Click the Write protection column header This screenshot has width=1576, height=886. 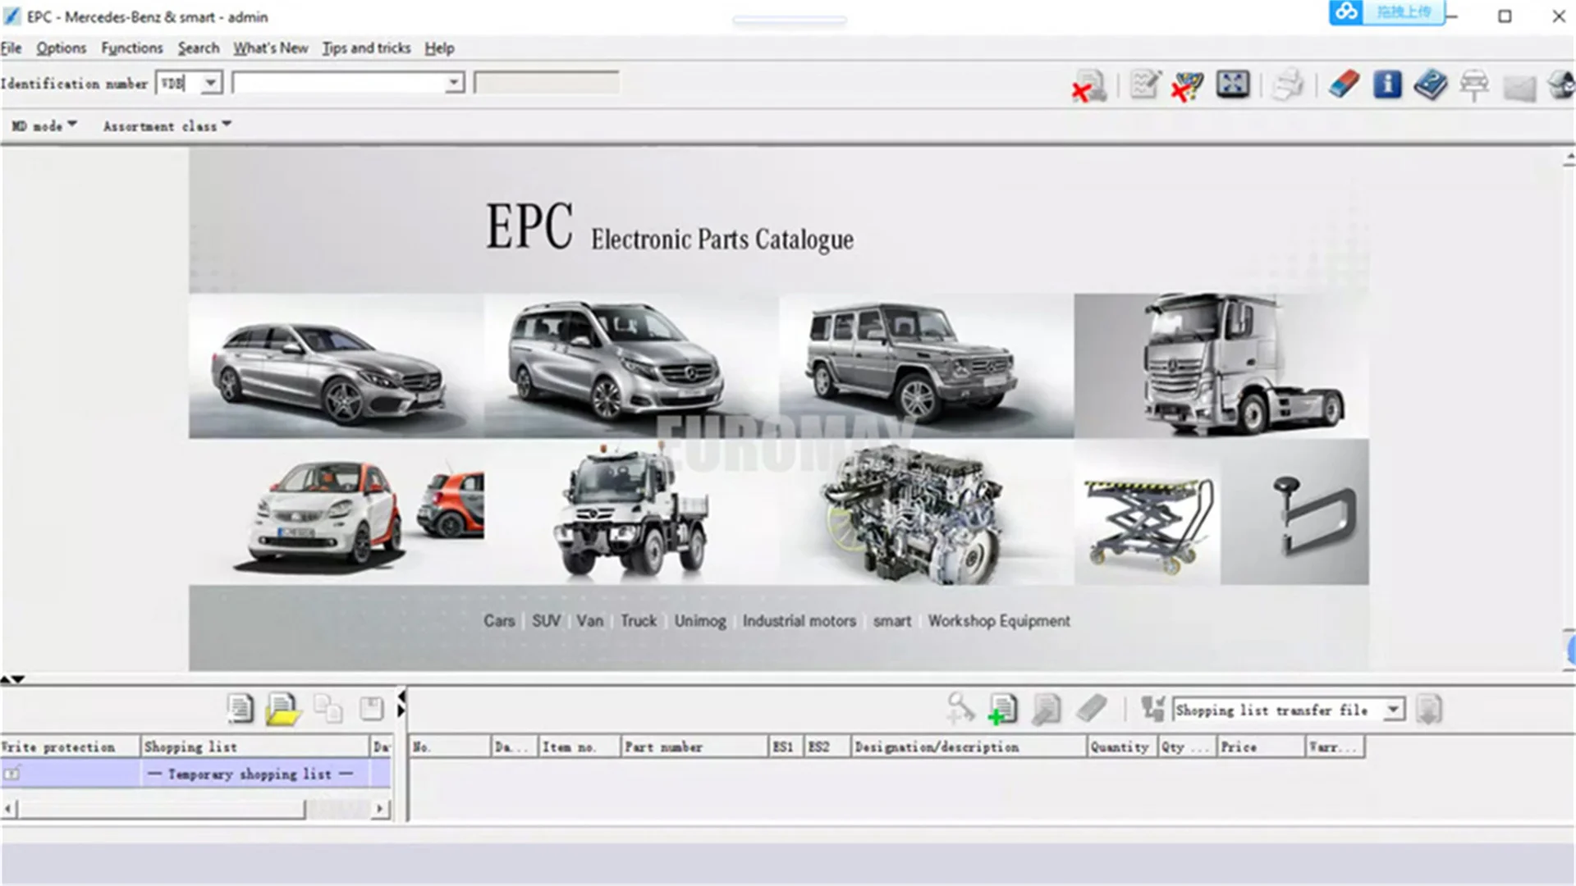point(70,747)
